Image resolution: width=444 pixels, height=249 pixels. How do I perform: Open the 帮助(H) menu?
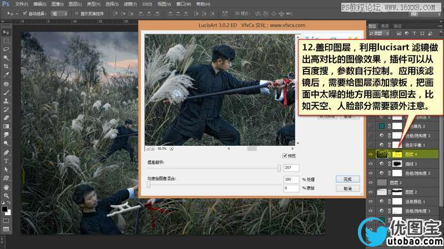point(203,4)
